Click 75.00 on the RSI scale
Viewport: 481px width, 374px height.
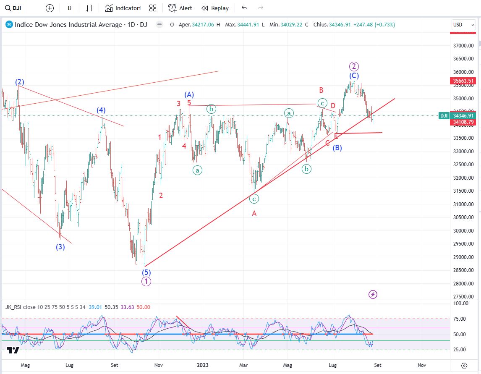459,319
